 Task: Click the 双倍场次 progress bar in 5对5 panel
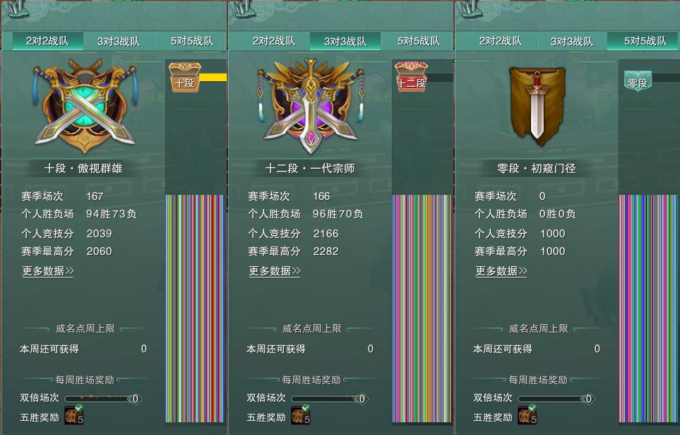coord(556,398)
